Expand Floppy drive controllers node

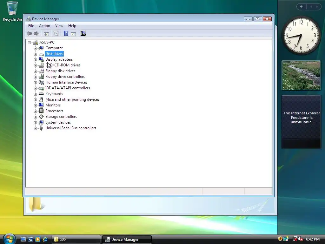36,77
